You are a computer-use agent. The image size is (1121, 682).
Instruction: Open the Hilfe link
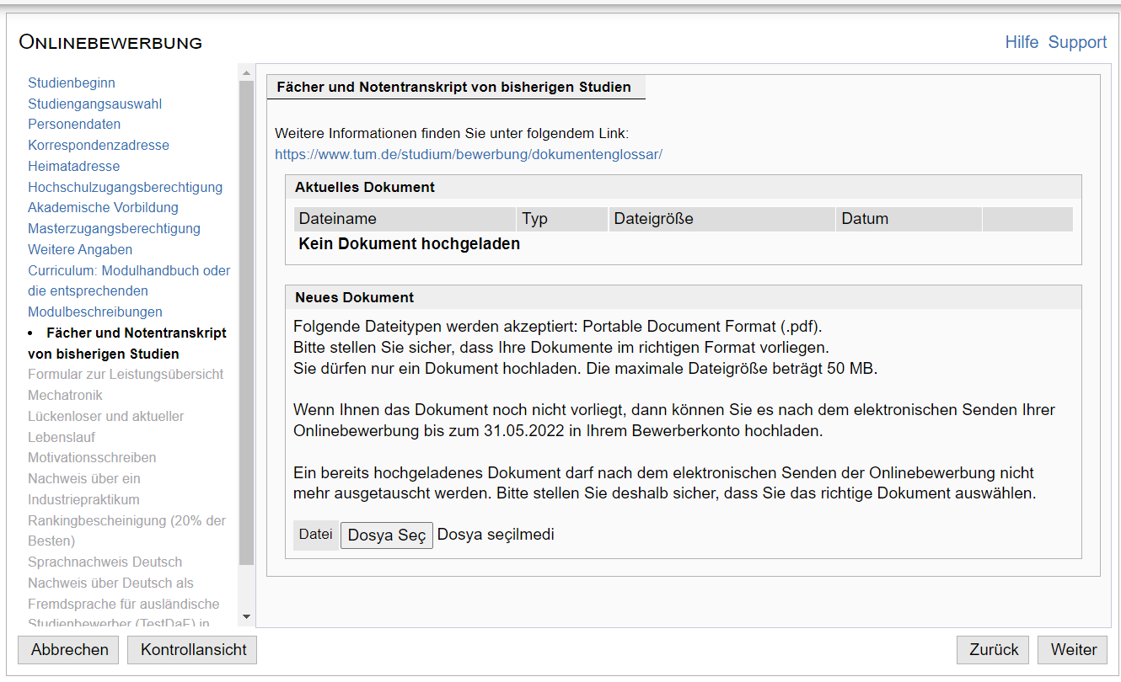(1022, 42)
